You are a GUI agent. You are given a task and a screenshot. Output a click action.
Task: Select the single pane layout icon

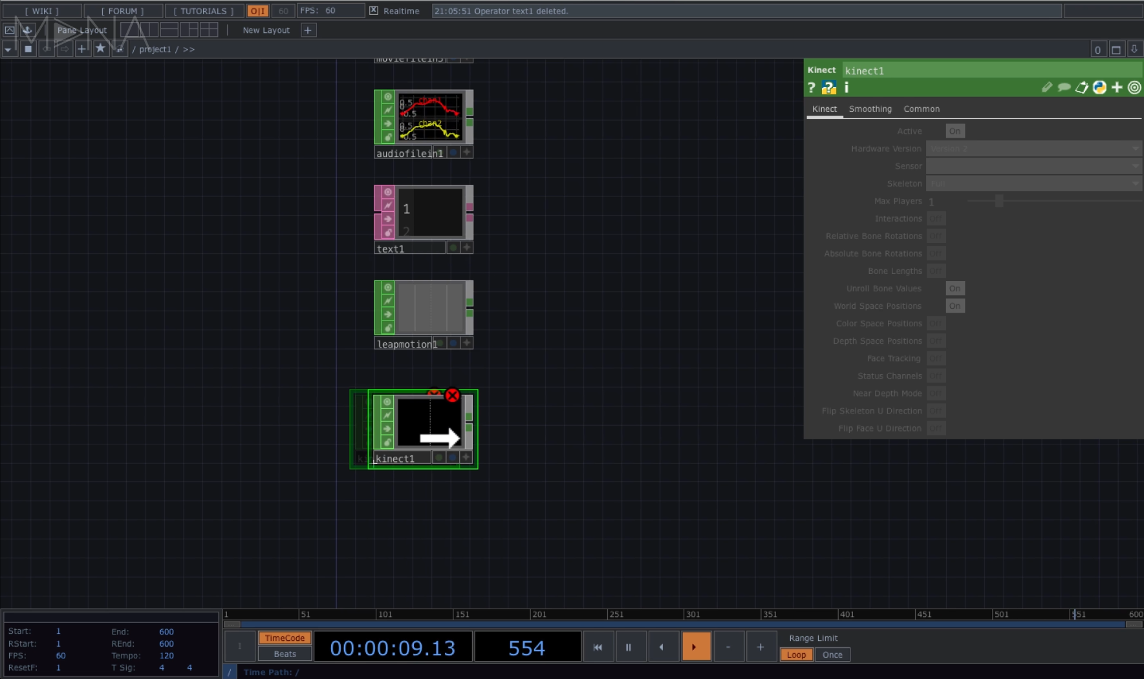[x=129, y=30]
